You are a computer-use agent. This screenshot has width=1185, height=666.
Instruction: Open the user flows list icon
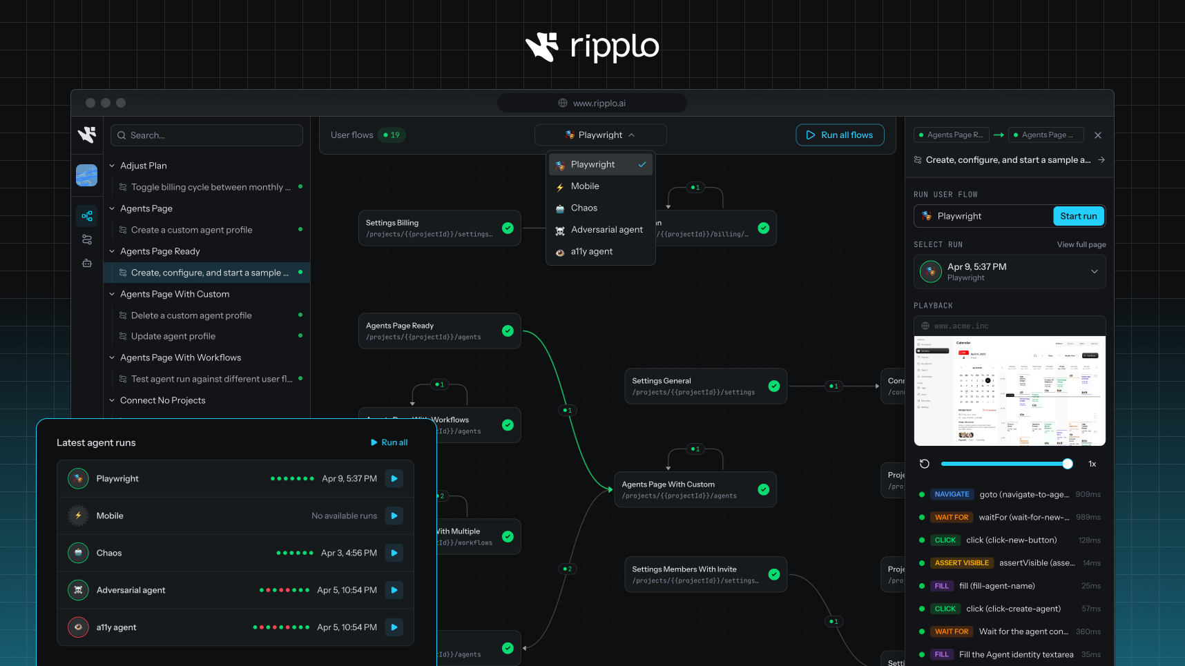[87, 239]
